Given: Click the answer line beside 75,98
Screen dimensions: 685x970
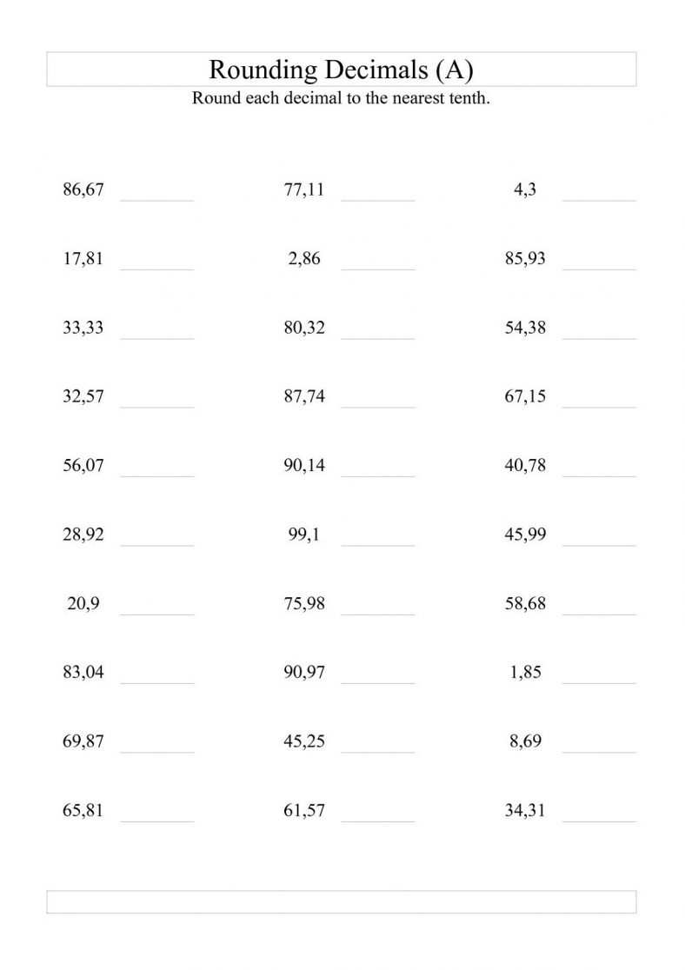Looking at the screenshot, I should pyautogui.click(x=378, y=615).
